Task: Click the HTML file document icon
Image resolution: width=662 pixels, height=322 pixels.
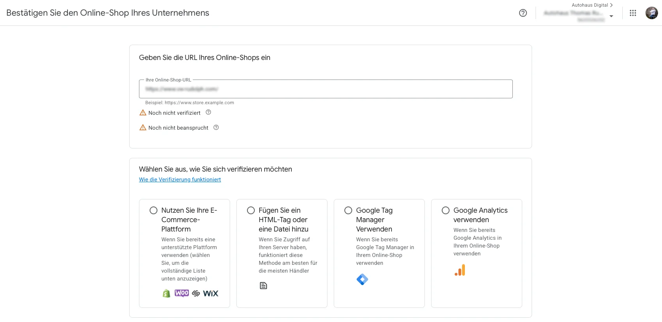Action: pyautogui.click(x=263, y=286)
